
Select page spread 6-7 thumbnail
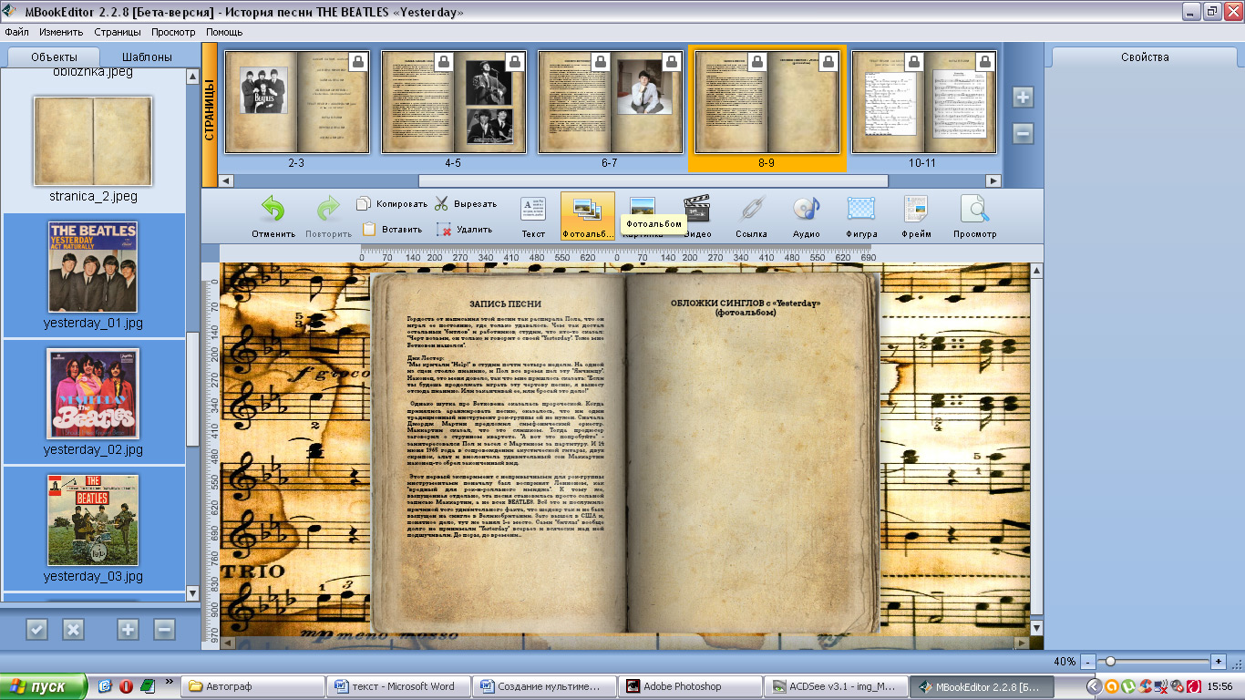610,102
